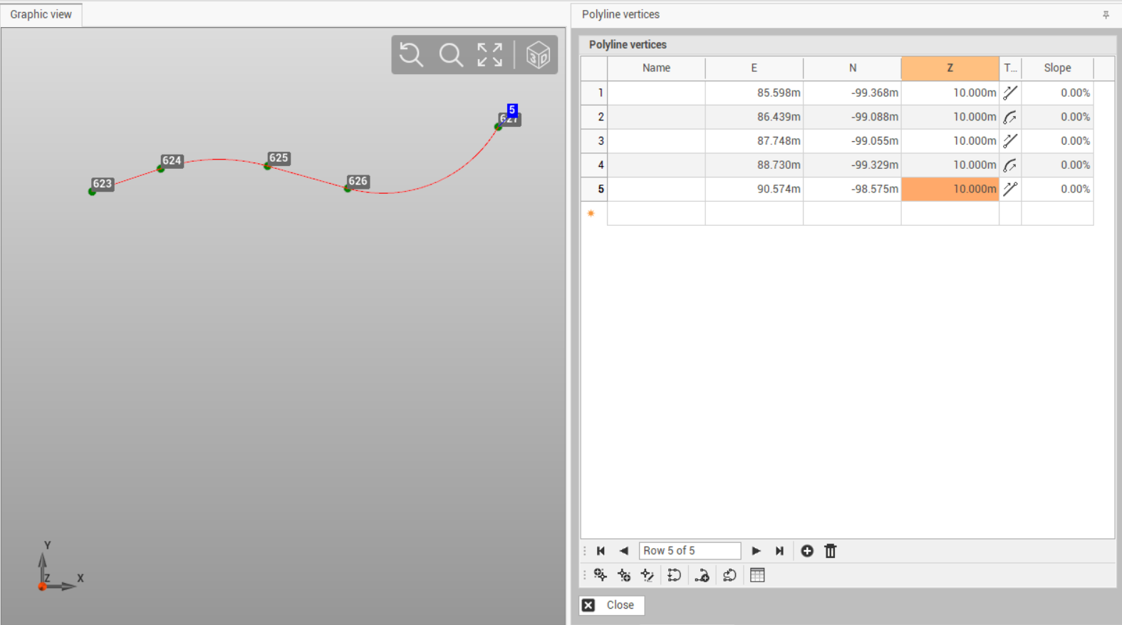Delete current row with trash icon
Screen dimensions: 1122x625
tap(830, 551)
